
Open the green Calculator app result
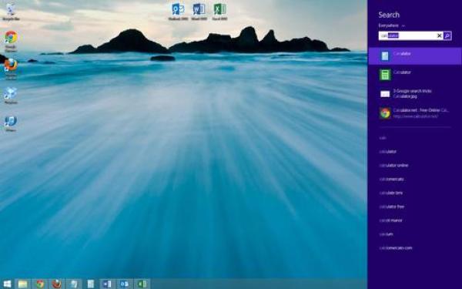[415, 75]
